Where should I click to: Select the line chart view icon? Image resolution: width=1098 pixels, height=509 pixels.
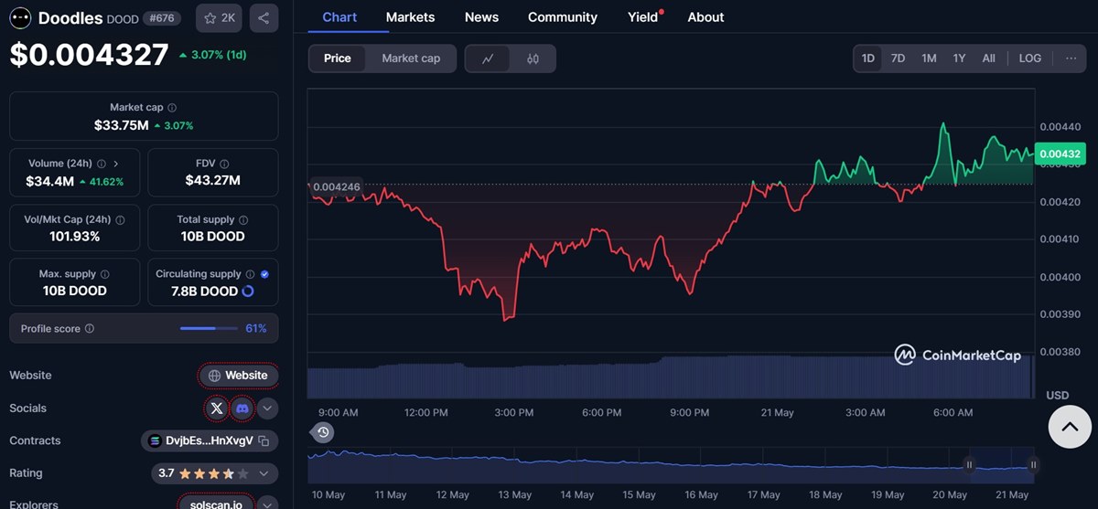(489, 58)
